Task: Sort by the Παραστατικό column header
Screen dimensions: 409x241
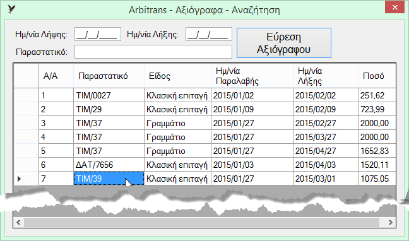Action: pos(109,76)
